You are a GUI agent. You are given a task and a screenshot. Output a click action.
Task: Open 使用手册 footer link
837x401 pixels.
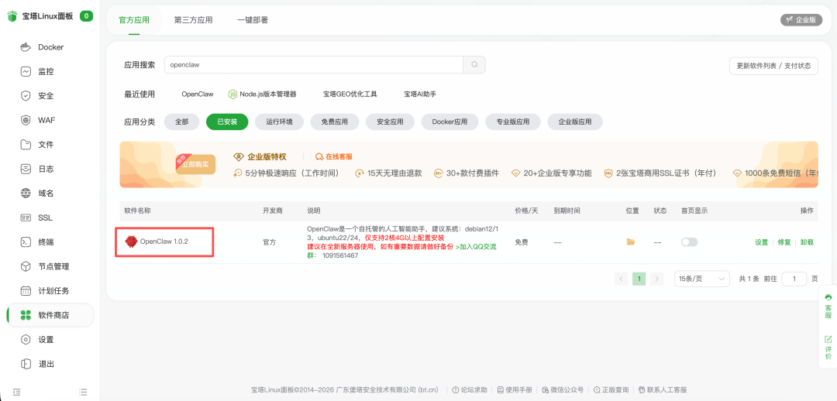(x=515, y=390)
